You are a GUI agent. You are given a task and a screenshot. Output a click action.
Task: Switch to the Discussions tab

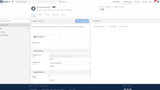(55, 15)
